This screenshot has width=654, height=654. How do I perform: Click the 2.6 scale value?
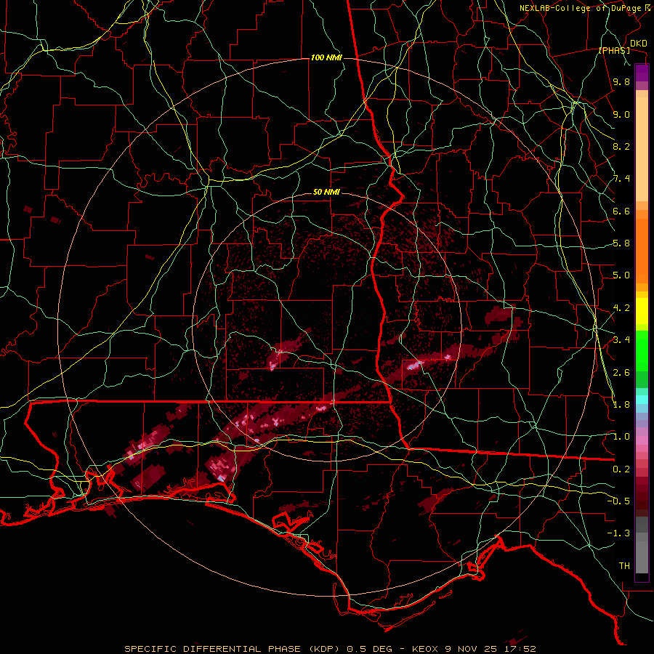click(x=621, y=373)
